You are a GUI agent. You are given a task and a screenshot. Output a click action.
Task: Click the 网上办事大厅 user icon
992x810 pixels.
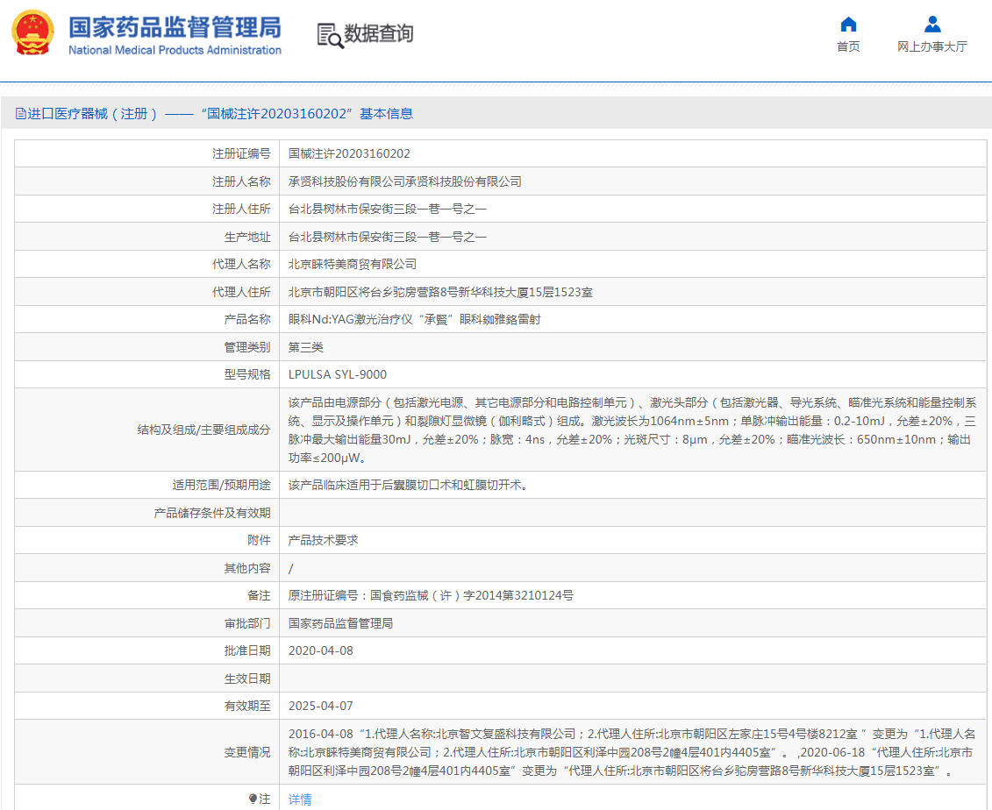point(932,25)
